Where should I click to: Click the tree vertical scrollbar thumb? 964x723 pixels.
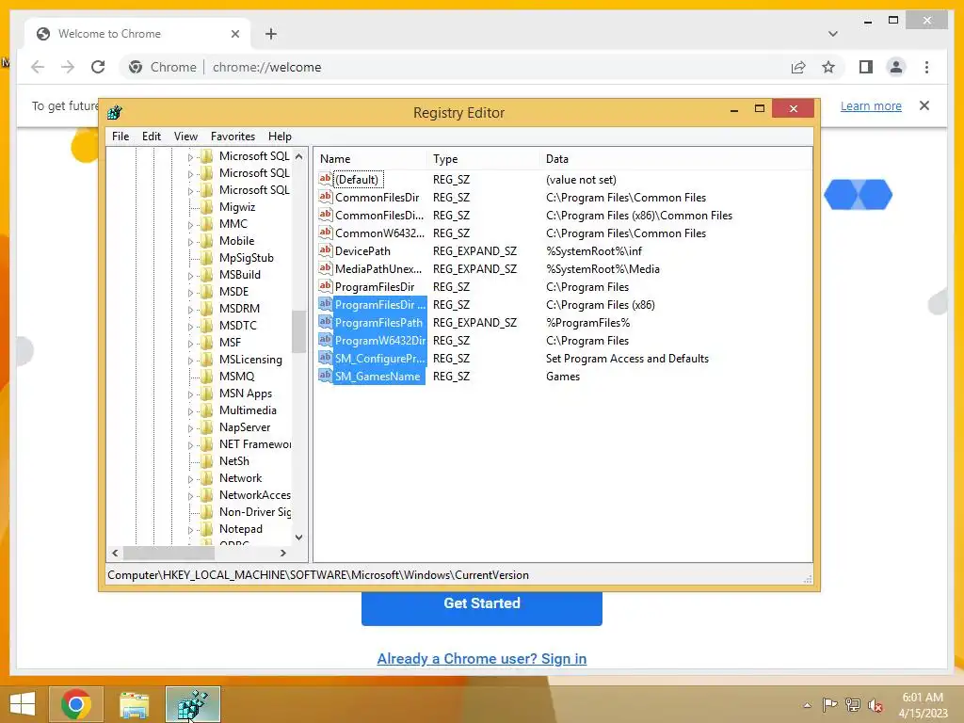click(298, 332)
